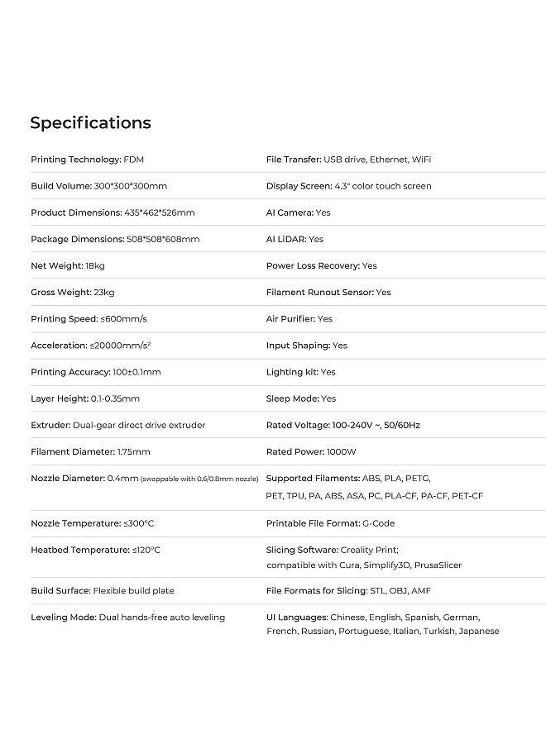Click the Filament Runout Sensor line
546x744 pixels.
(x=328, y=292)
